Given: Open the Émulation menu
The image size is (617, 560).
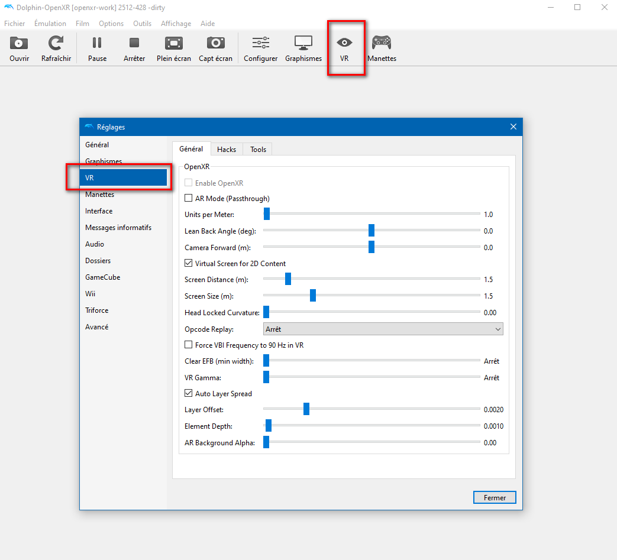Looking at the screenshot, I should tap(50, 24).
